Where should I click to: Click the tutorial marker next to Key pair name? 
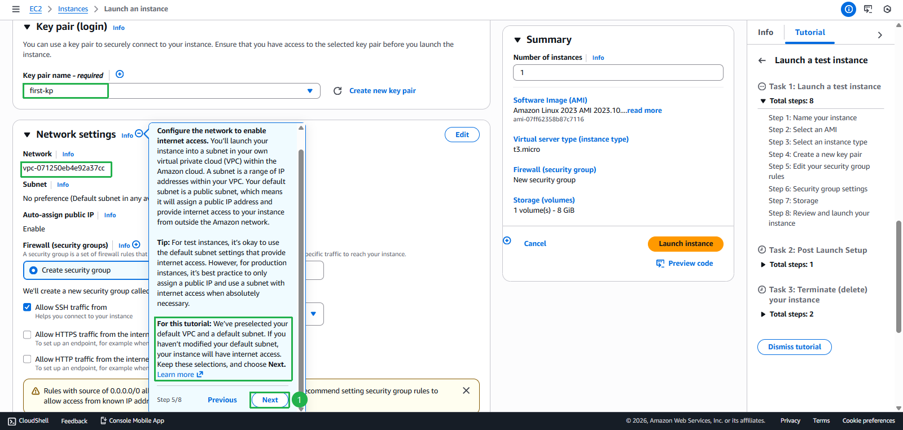tap(120, 74)
